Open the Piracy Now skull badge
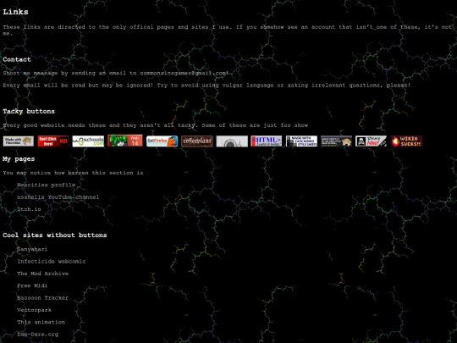 (x=371, y=141)
